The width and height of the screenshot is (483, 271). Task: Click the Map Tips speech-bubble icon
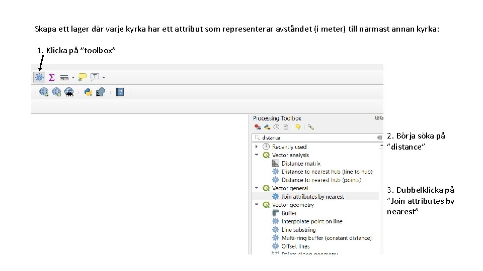click(83, 77)
